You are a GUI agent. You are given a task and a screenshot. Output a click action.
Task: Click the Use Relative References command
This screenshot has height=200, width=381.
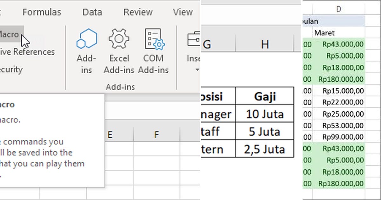pos(28,51)
